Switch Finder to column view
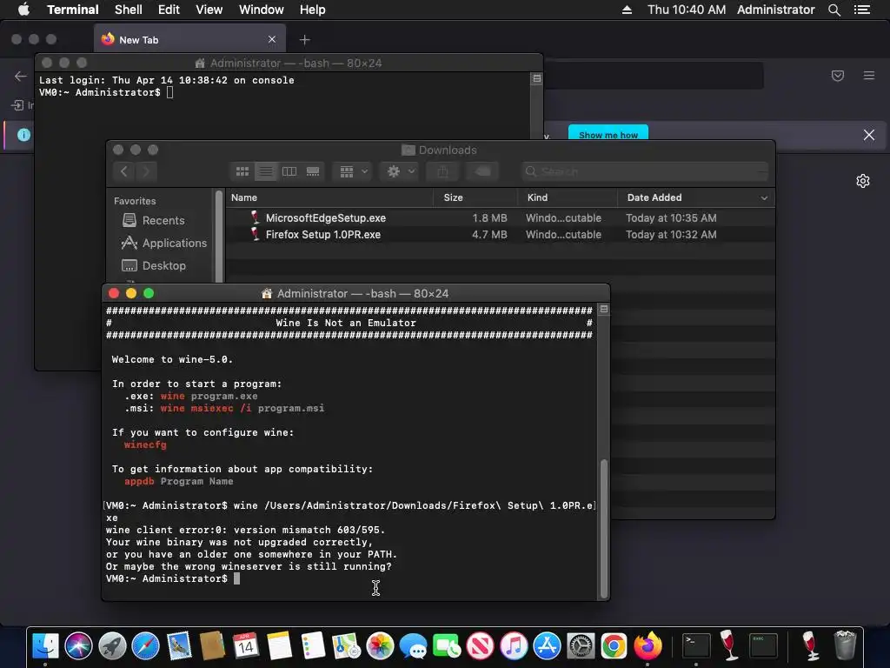This screenshot has height=668, width=890. 289,171
